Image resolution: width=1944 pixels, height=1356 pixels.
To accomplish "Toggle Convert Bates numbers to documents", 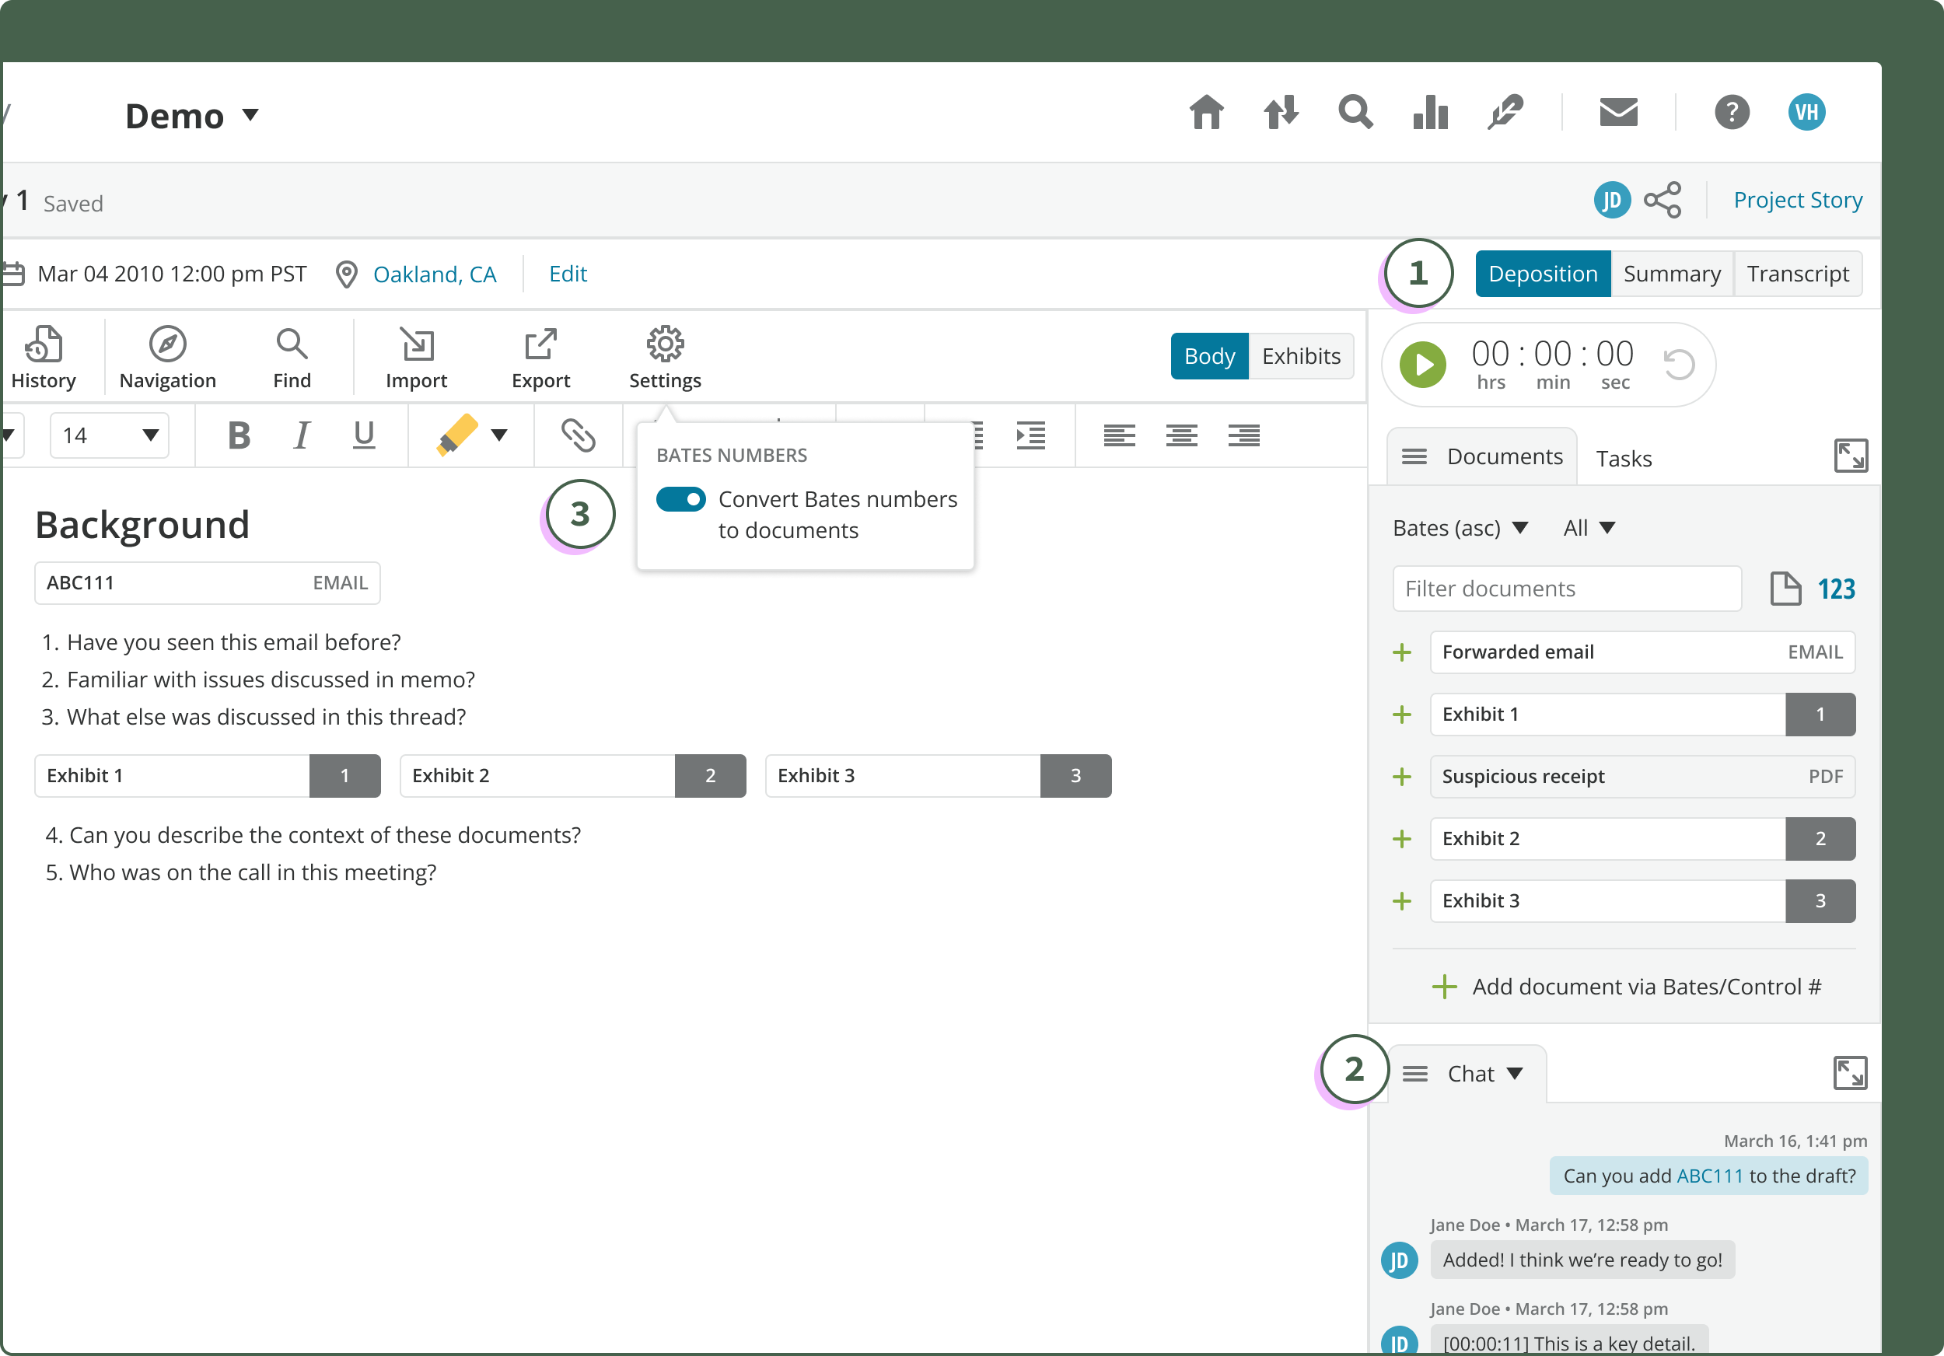I will 680,499.
